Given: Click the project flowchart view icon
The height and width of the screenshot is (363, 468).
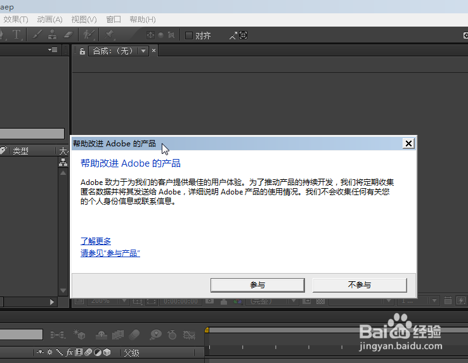Looking at the screenshot, I should coord(63,162).
